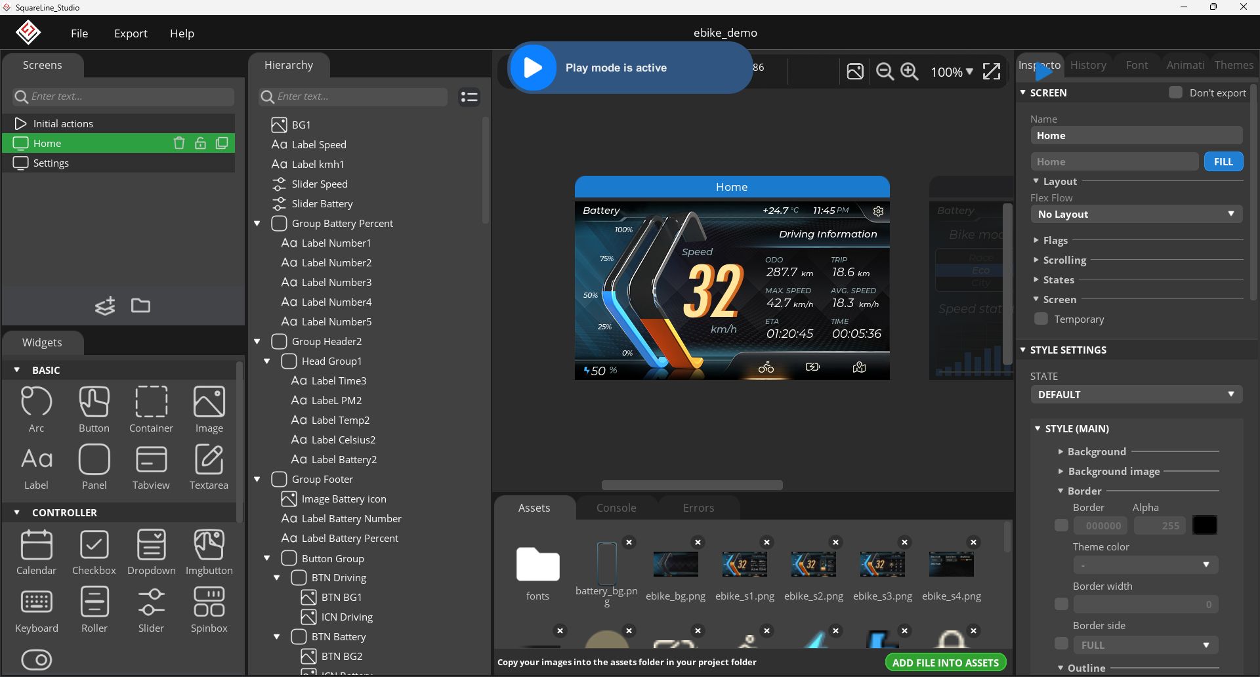Collapse the BASIC widgets category
The image size is (1260, 677).
pos(17,370)
